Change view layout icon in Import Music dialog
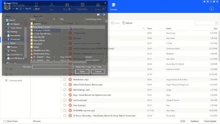The image size is (220, 124). pos(98,14)
